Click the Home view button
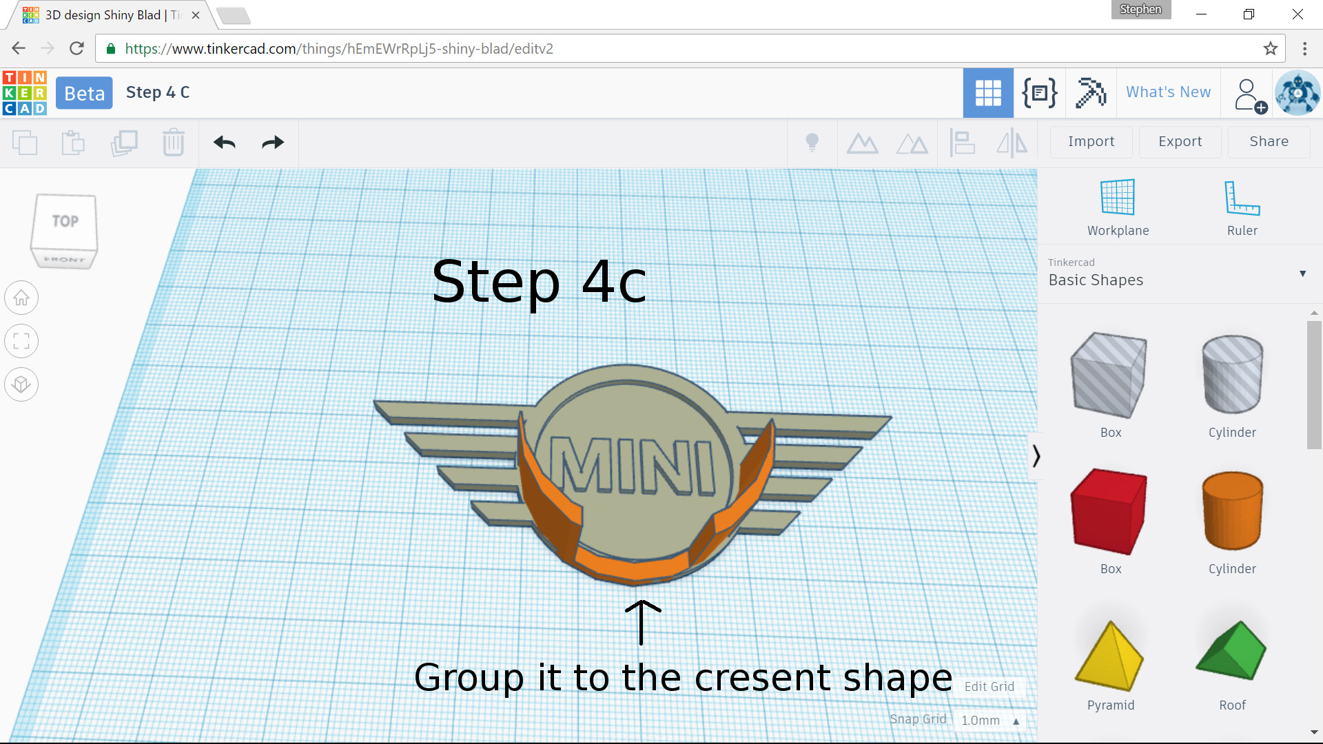 (x=21, y=298)
